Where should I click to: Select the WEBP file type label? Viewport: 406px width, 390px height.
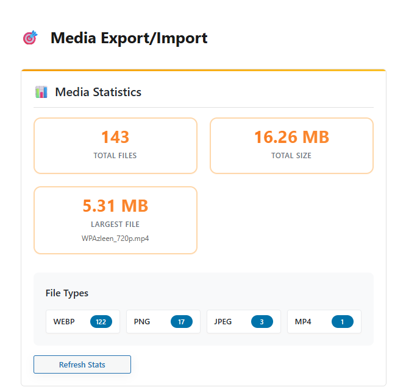pos(64,322)
